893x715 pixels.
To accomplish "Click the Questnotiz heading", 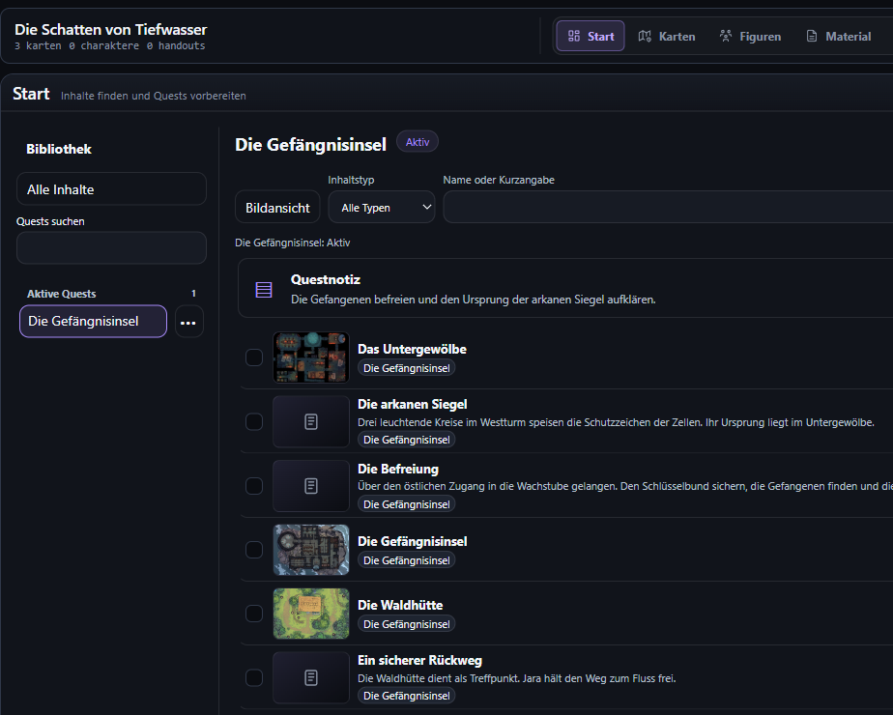I will click(325, 279).
